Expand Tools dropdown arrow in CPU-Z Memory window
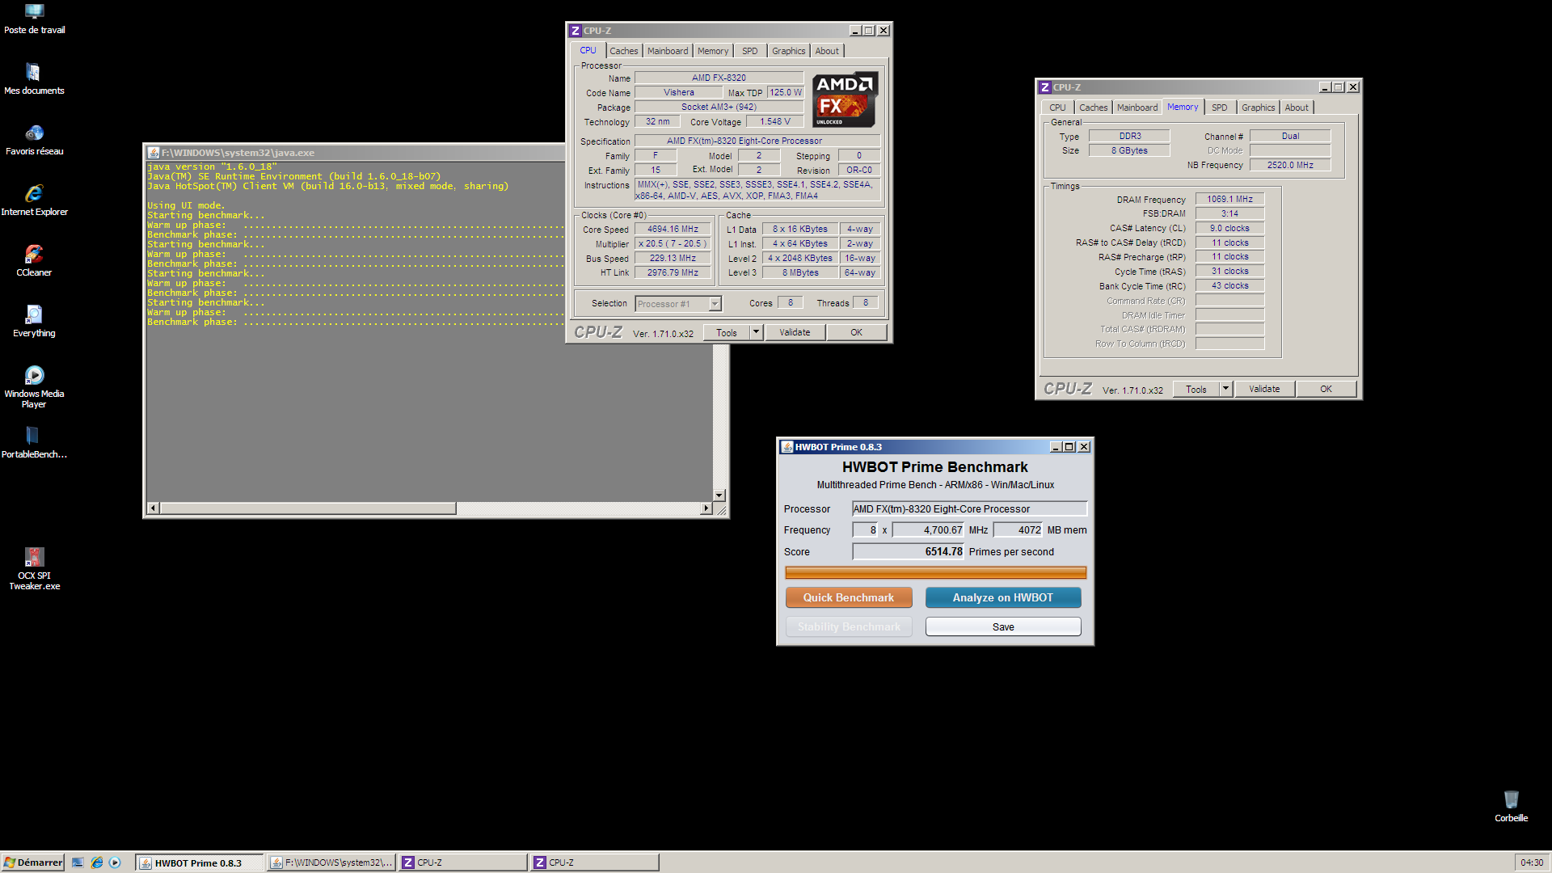Screen dimensions: 1552x873 (x=1225, y=389)
